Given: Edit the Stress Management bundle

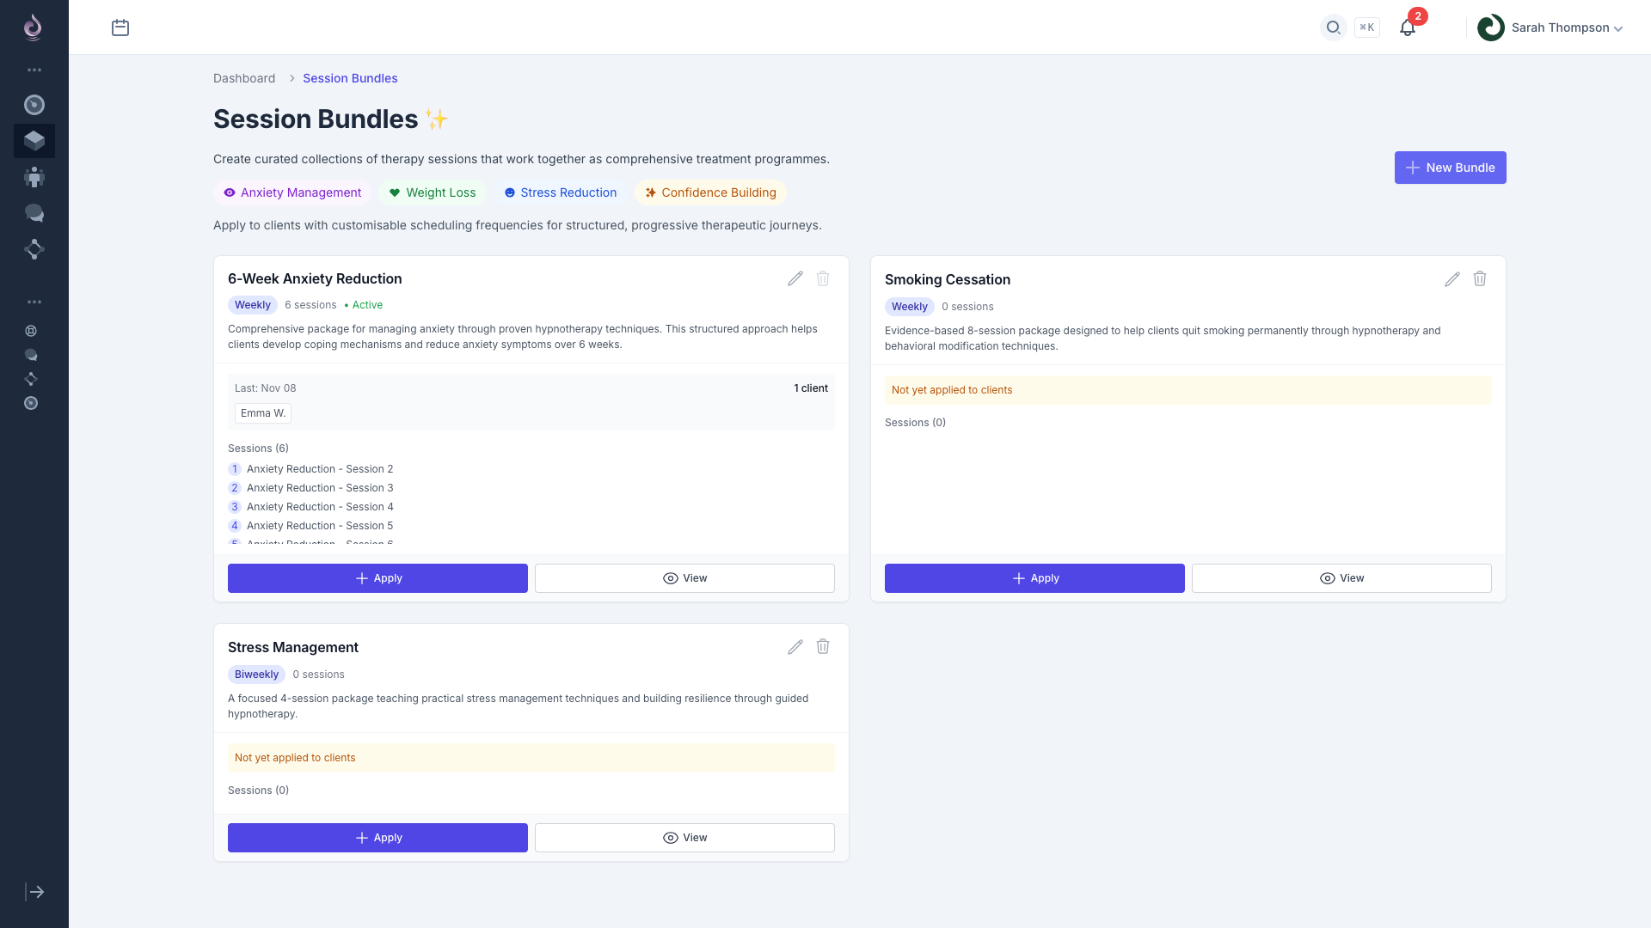Looking at the screenshot, I should (x=795, y=646).
